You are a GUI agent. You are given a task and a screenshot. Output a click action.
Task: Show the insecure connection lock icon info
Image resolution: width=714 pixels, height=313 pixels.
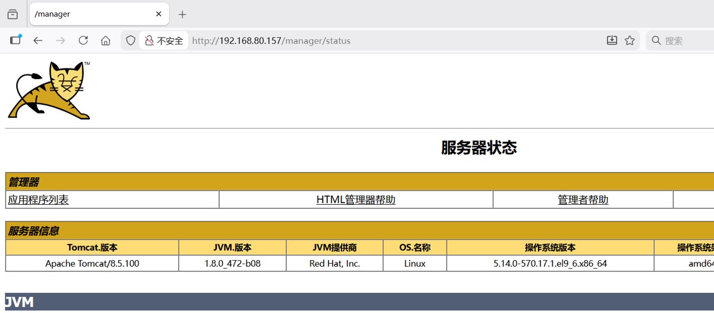coord(149,40)
